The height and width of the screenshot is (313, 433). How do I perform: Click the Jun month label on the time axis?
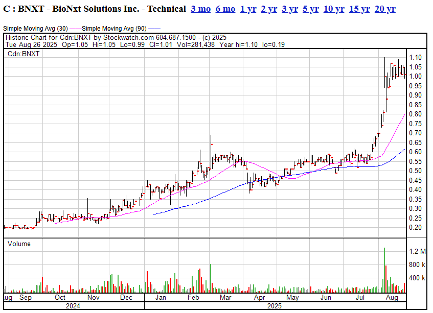[326, 298]
